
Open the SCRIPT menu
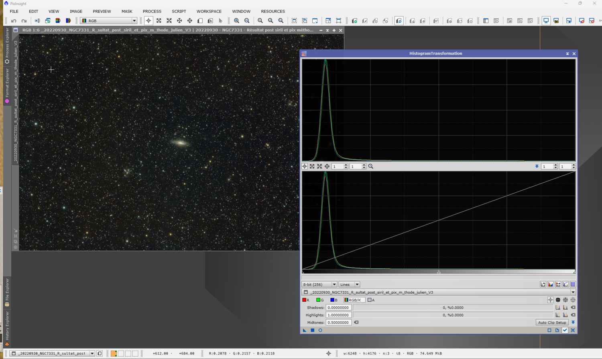179,11
